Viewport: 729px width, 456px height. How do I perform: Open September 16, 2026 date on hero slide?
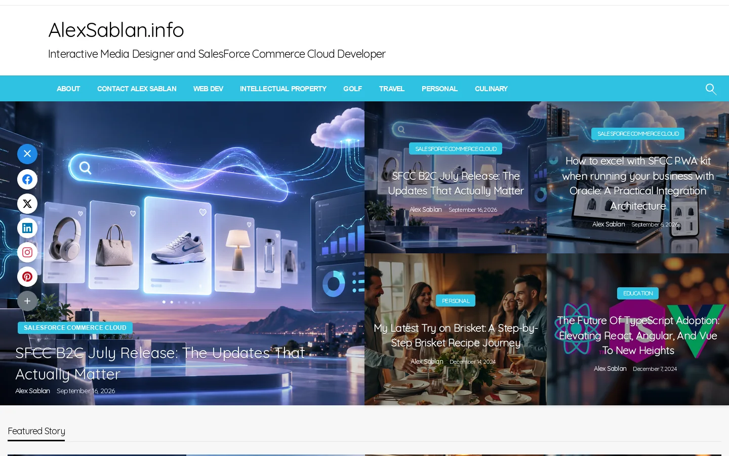tap(86, 391)
